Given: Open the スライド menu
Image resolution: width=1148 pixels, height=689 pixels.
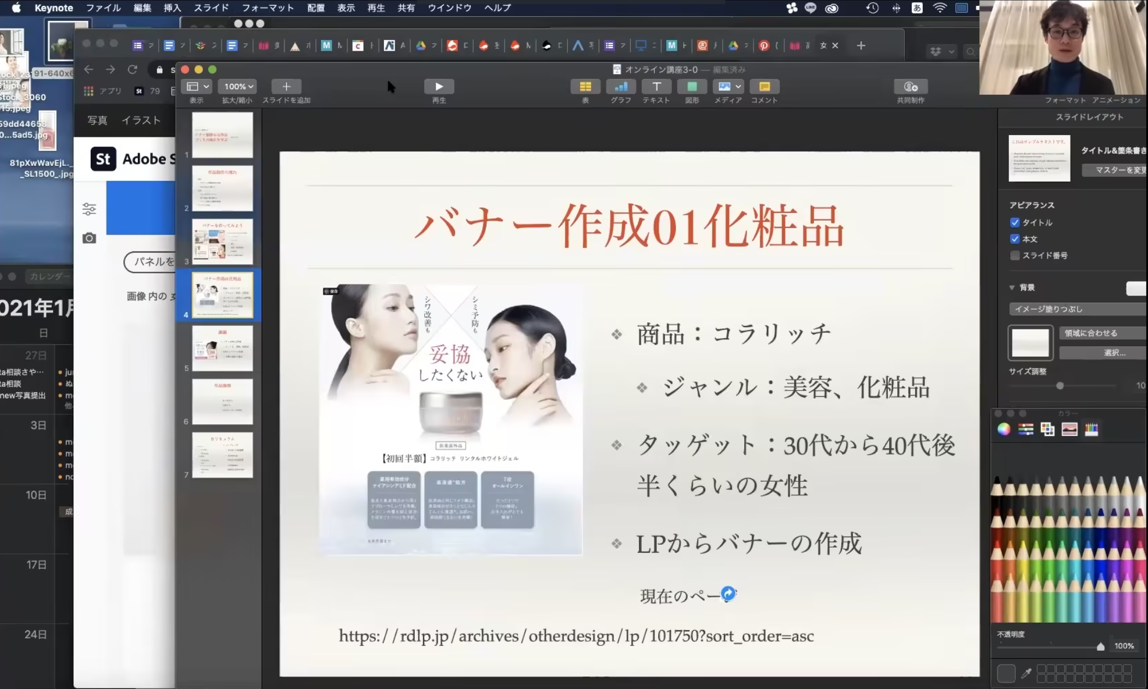Looking at the screenshot, I should [211, 8].
